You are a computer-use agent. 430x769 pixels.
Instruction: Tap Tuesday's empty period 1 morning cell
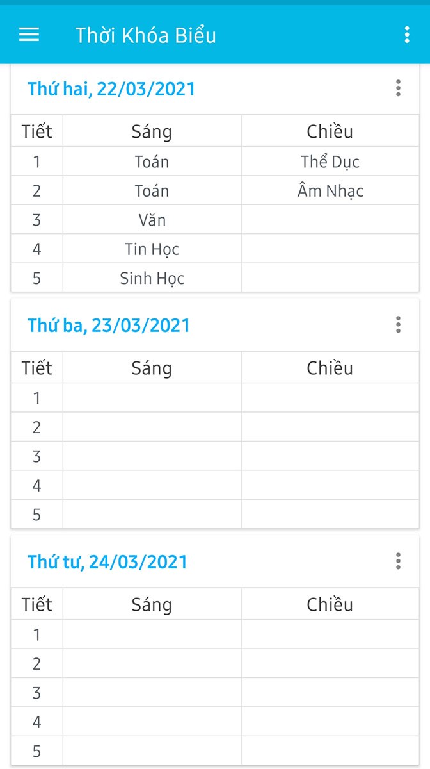click(152, 398)
